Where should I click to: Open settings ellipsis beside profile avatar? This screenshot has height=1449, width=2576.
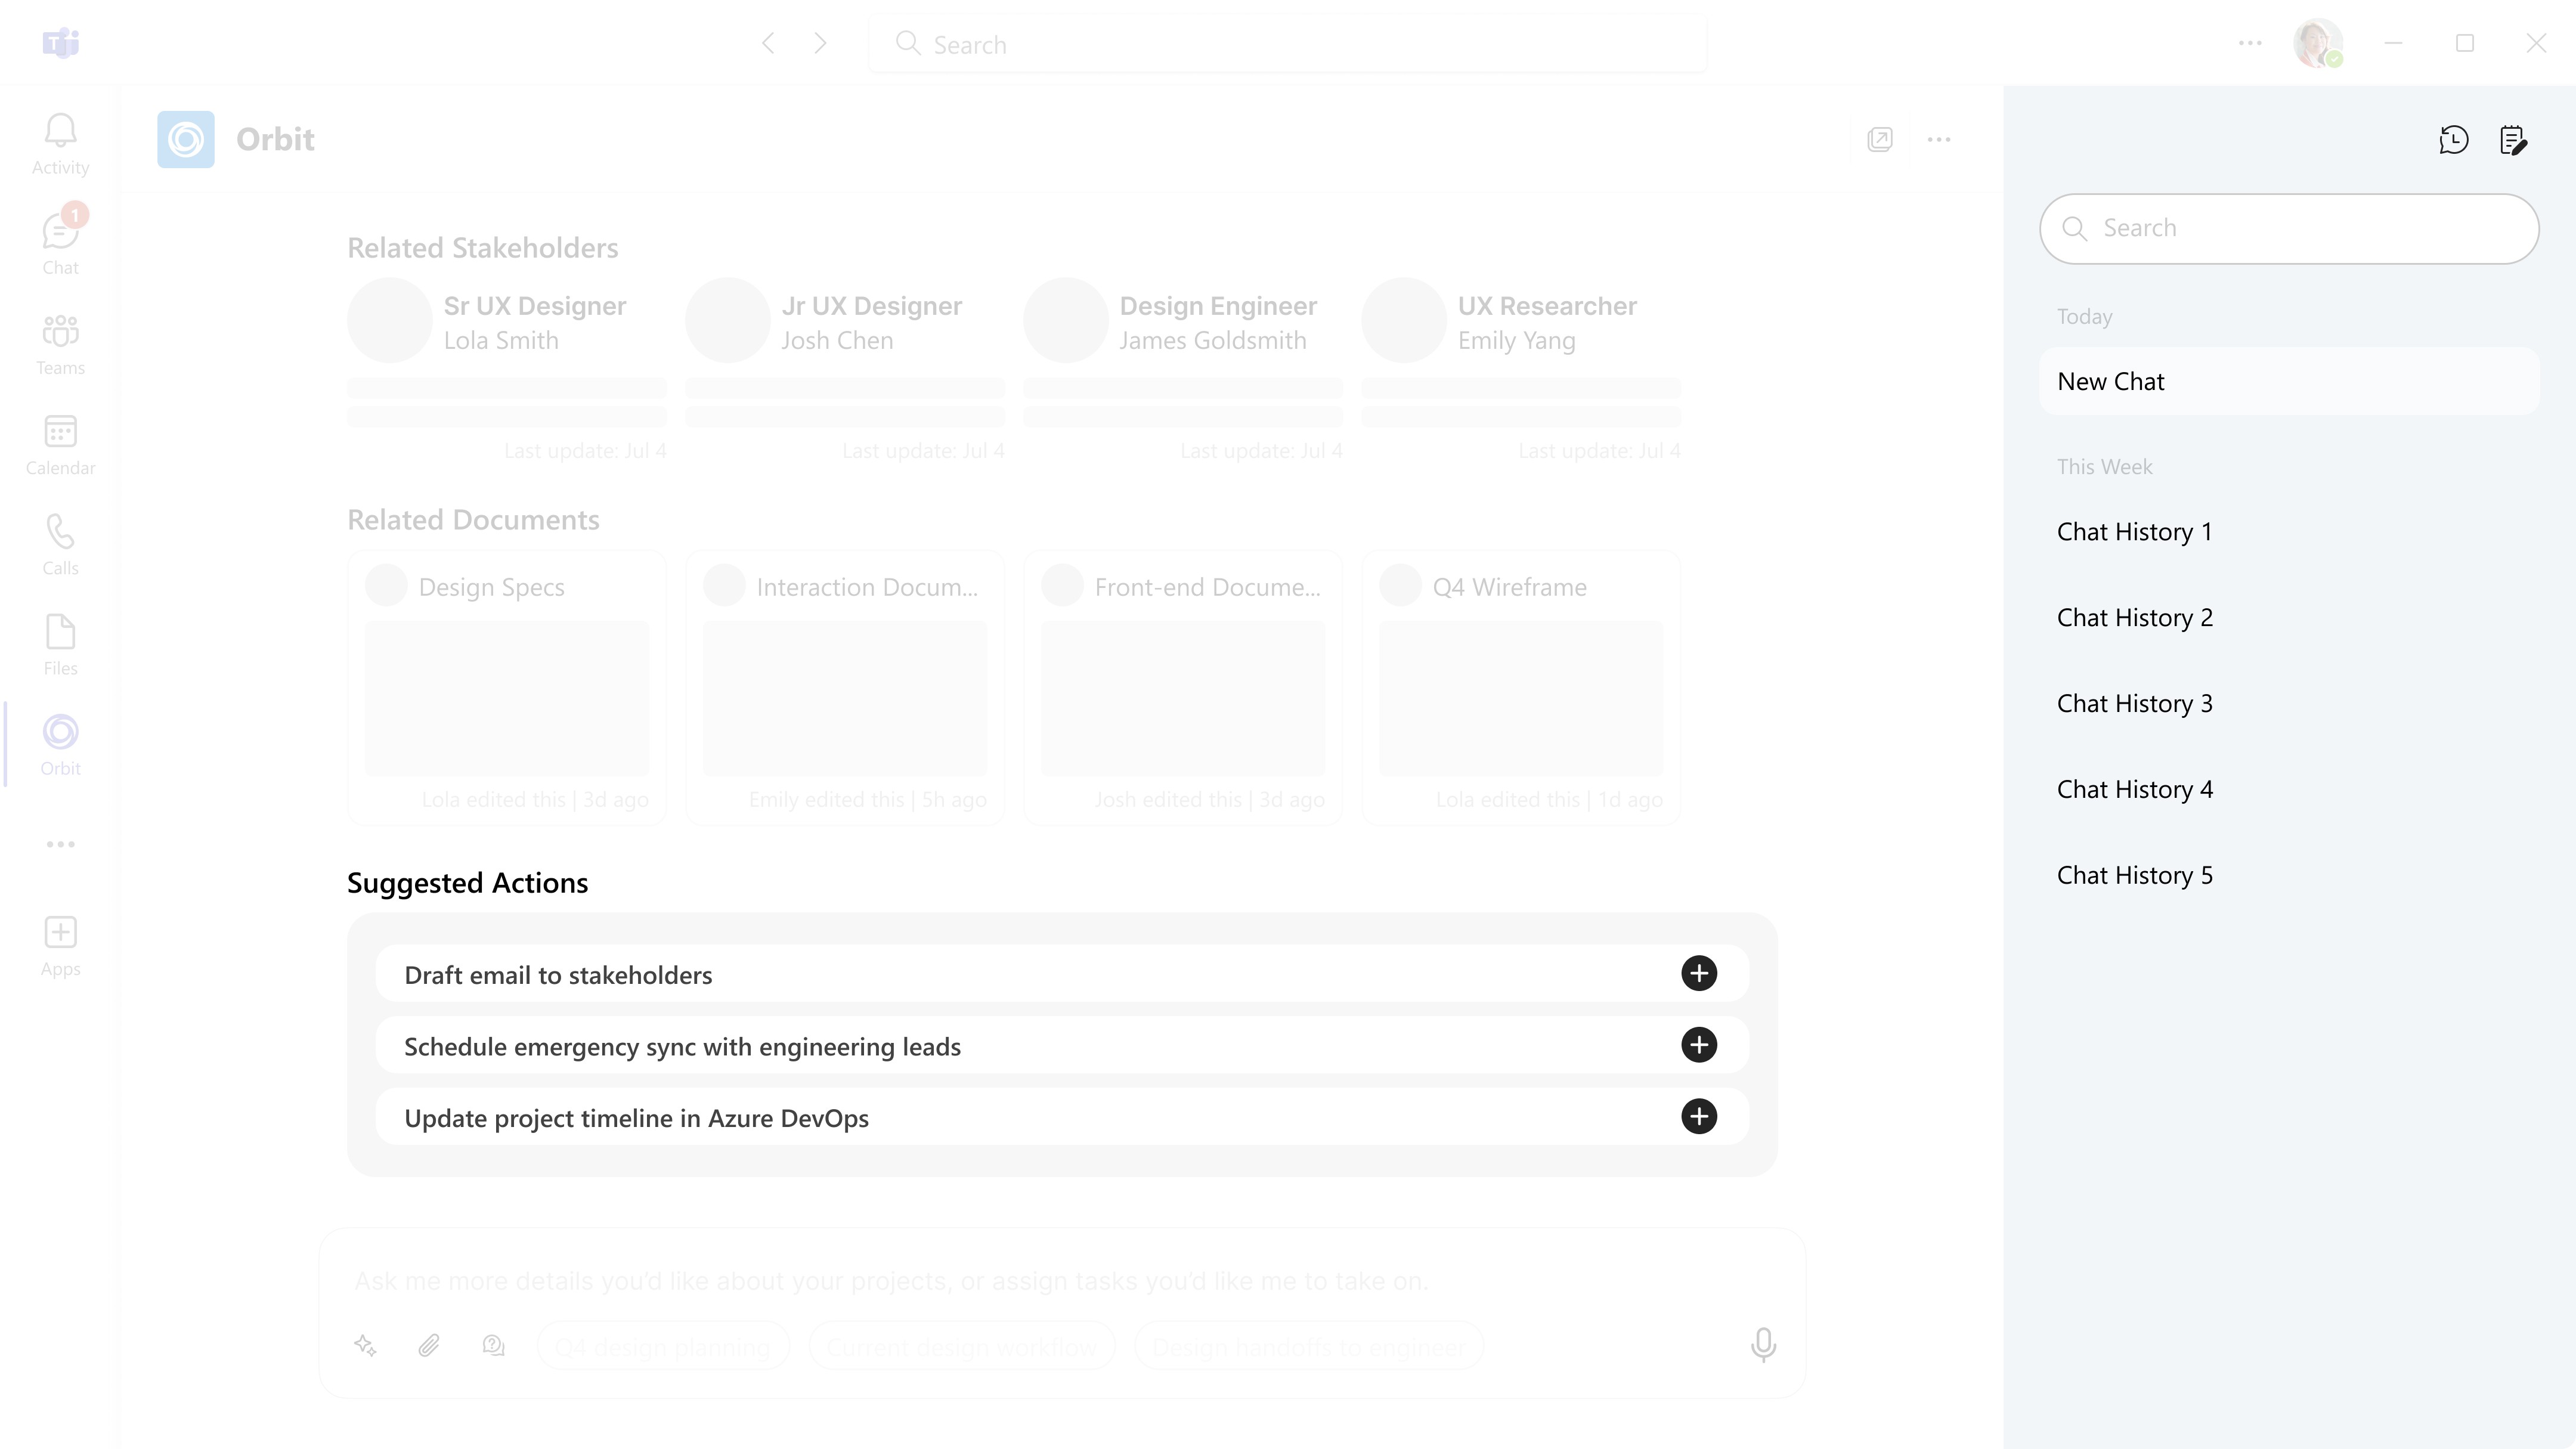tap(2249, 43)
